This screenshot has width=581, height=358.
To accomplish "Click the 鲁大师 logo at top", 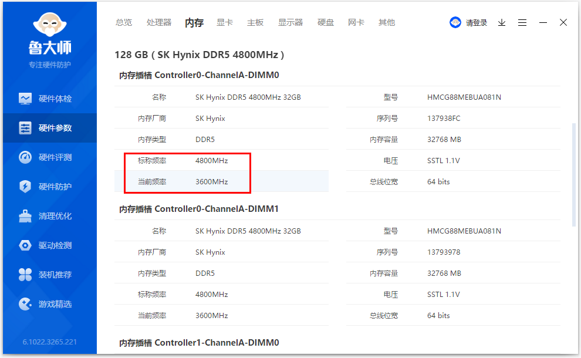I will click(49, 29).
